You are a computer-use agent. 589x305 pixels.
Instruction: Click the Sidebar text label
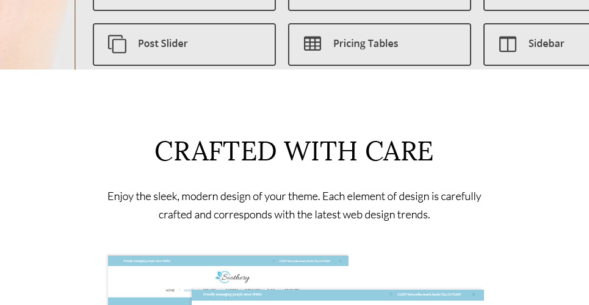click(x=546, y=43)
